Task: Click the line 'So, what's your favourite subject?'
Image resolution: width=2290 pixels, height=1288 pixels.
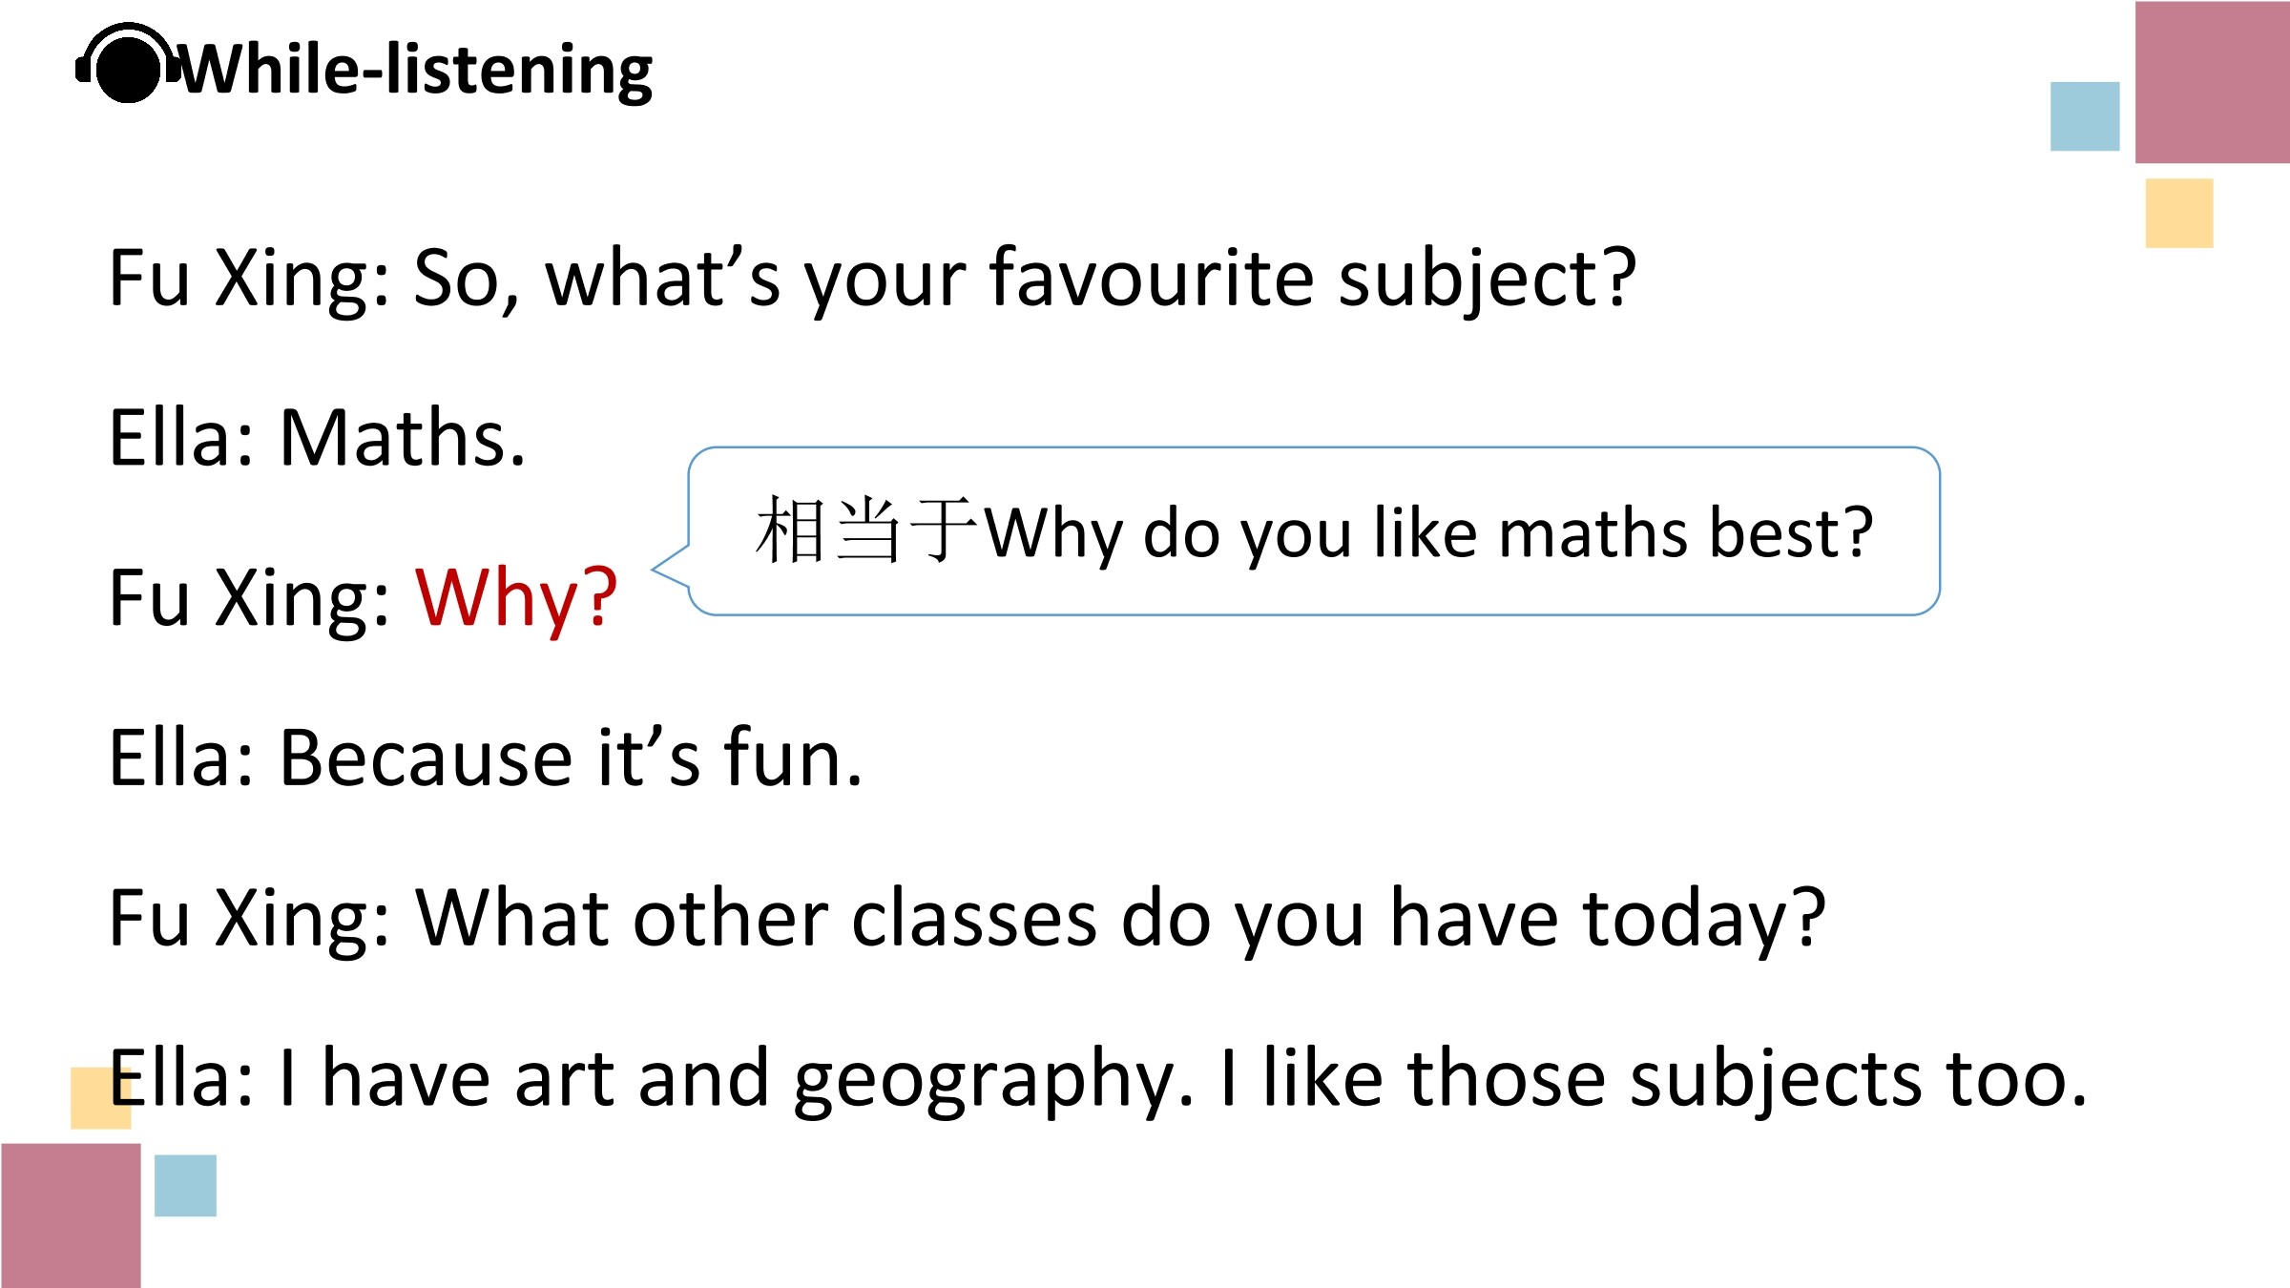Action: [x=1025, y=279]
